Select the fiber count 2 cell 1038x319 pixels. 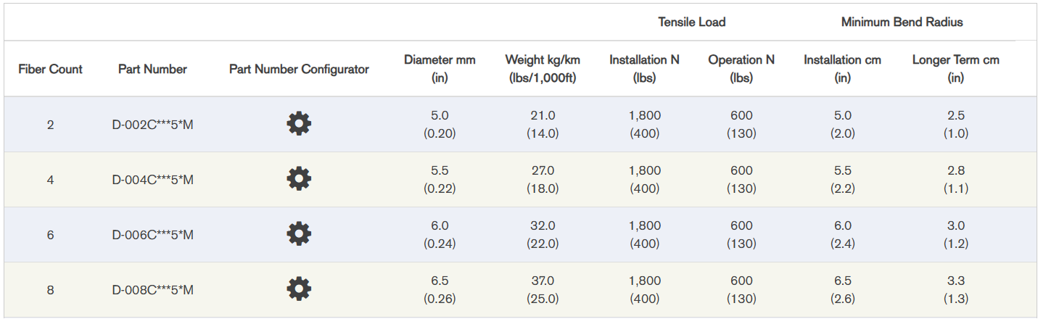pos(50,125)
